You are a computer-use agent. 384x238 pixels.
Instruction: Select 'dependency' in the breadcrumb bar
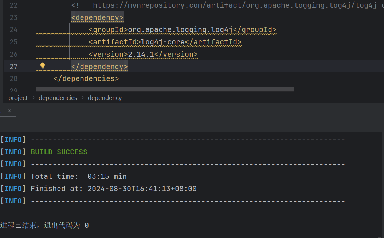pyautogui.click(x=105, y=98)
